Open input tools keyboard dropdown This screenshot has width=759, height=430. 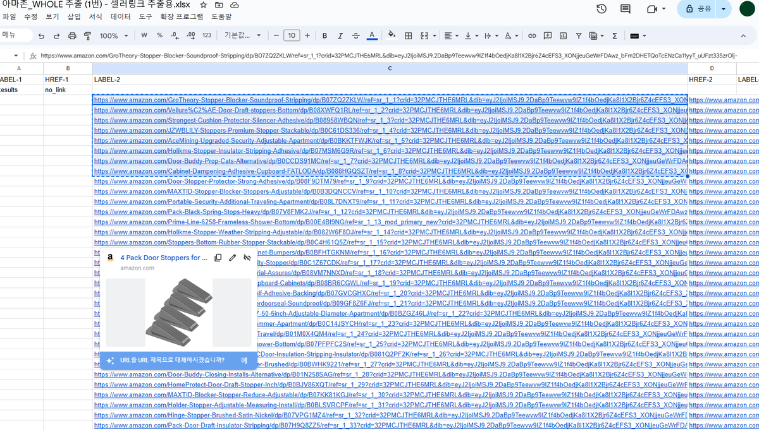click(x=638, y=36)
